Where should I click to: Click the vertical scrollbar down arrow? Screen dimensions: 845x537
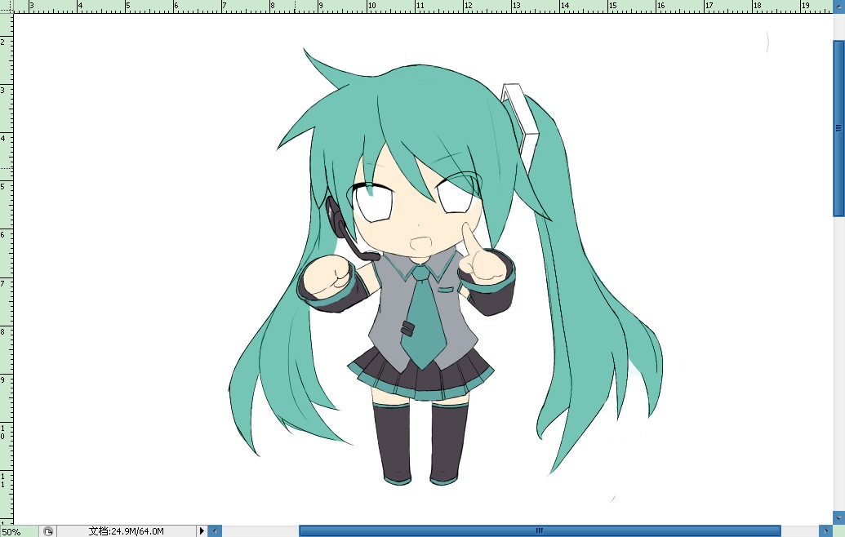(839, 517)
